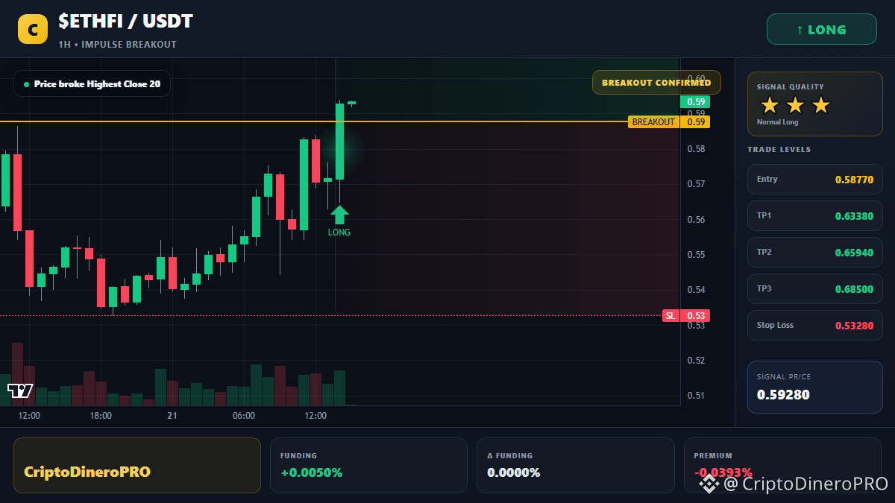The image size is (895, 503).
Task: Click the 21 date label on time axis
Action: [172, 416]
